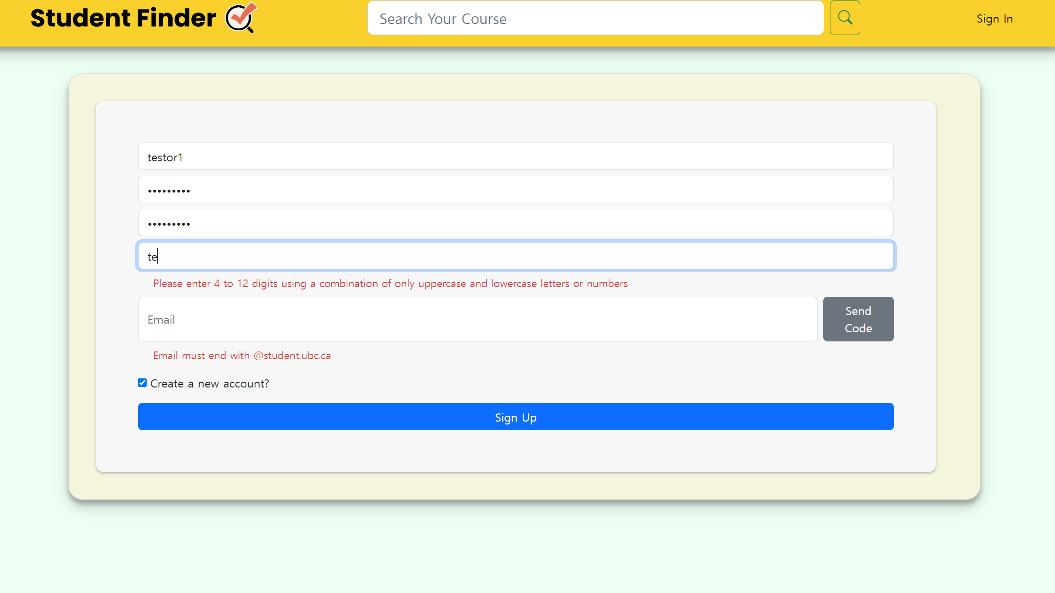1055x593 pixels.
Task: Click the beige outer card border area
Action: pyautogui.click(x=82, y=288)
